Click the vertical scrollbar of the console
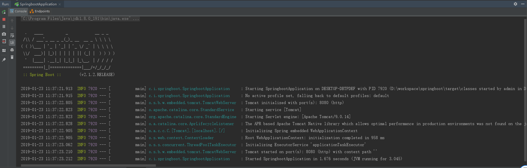 pyautogui.click(x=525, y=90)
